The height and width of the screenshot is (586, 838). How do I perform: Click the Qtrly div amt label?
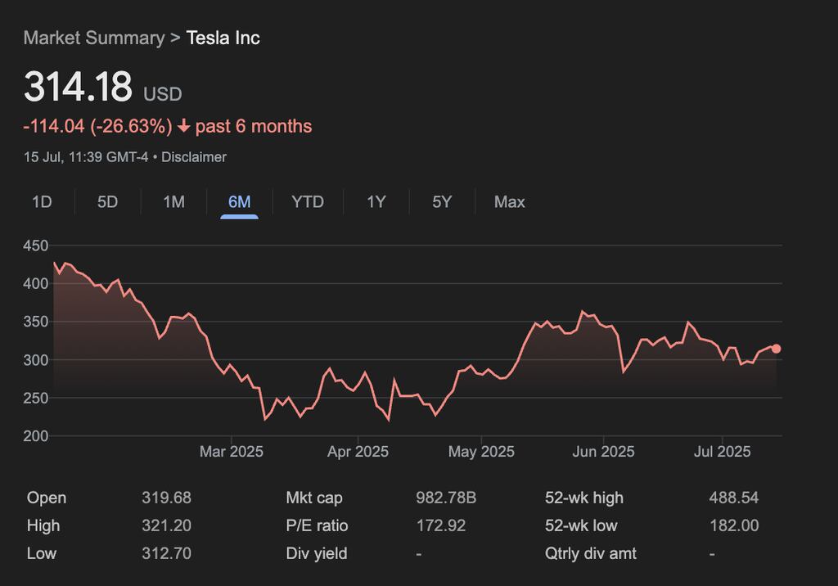tap(591, 553)
